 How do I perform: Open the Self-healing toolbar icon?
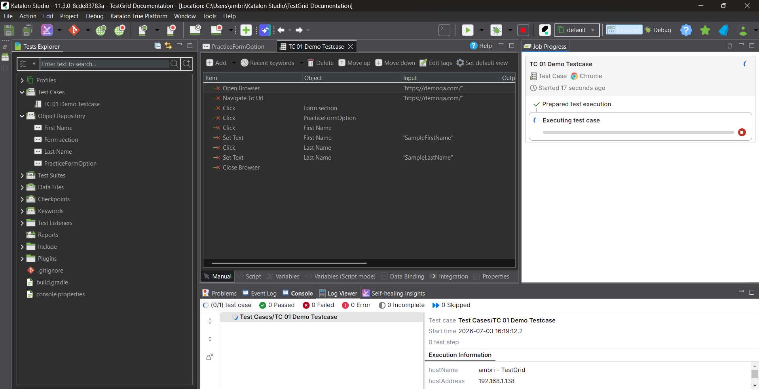[47, 30]
